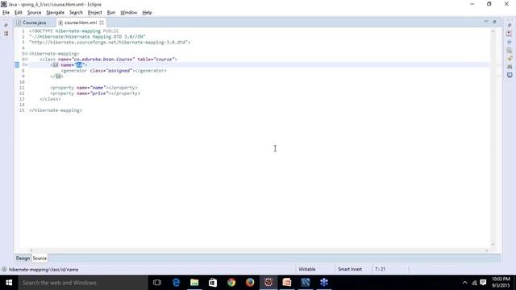Click hibernate-mapping/class/id/name breadcrumb text
Screen dimensions: 516x290
(44, 269)
